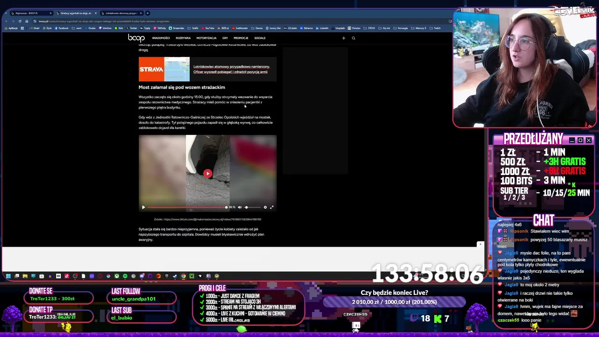The height and width of the screenshot is (337, 599).
Task: Open the YouTube bookmark
Action: tap(208, 28)
